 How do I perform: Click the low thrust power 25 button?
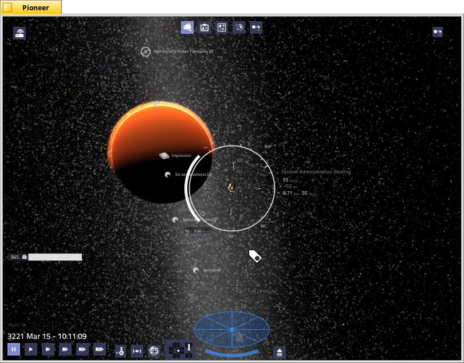coord(154,351)
